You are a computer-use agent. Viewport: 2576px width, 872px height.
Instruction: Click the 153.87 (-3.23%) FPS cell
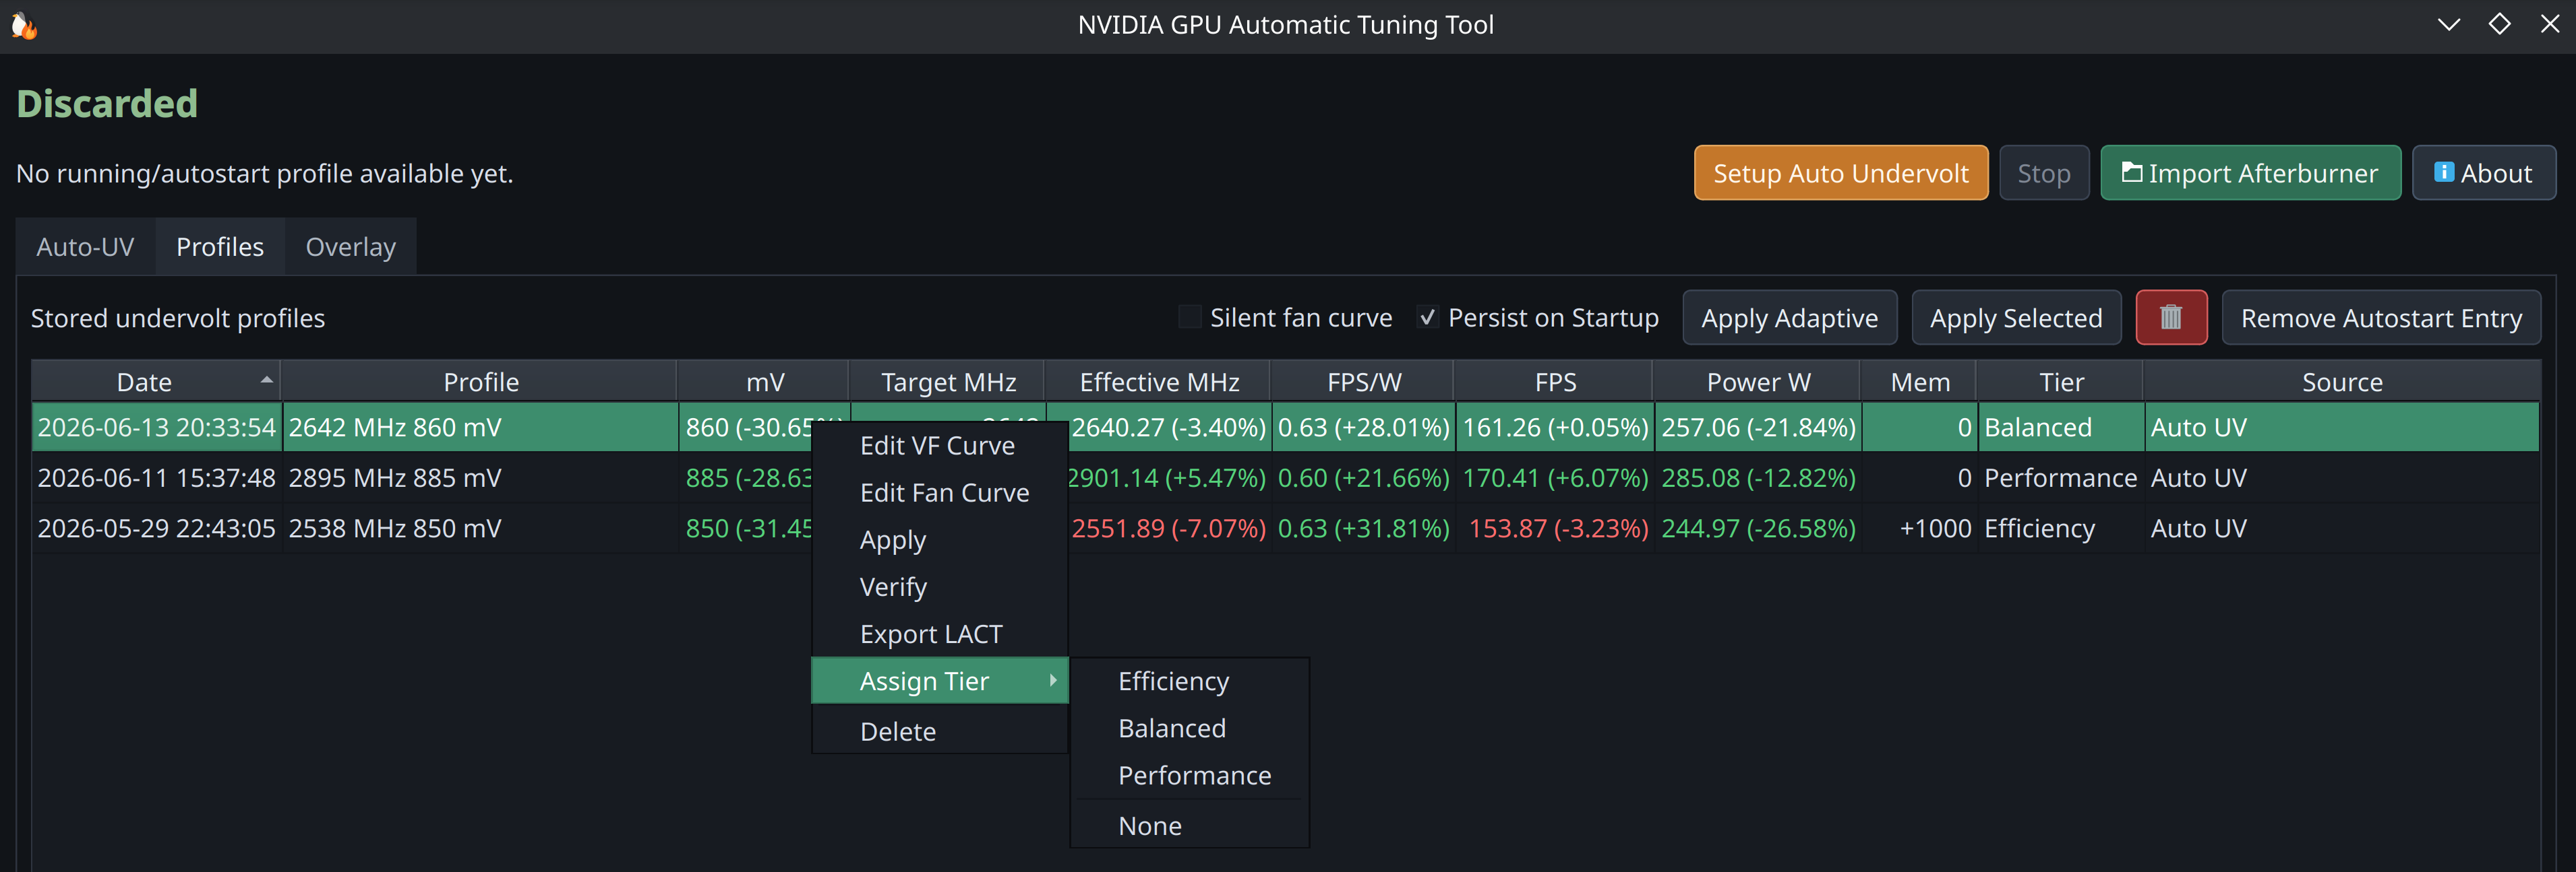1555,529
